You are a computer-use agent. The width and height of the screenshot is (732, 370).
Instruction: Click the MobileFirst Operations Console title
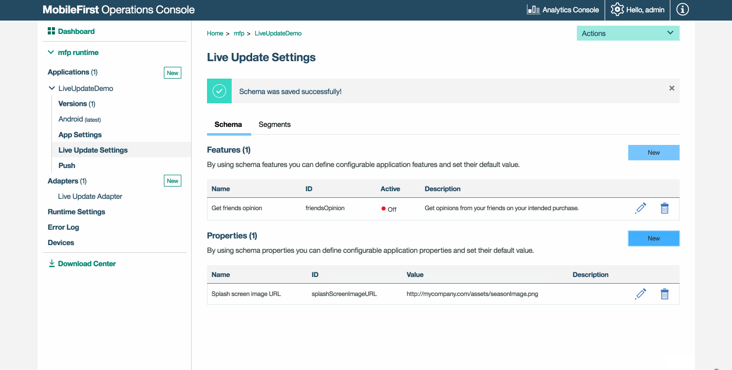(x=119, y=10)
